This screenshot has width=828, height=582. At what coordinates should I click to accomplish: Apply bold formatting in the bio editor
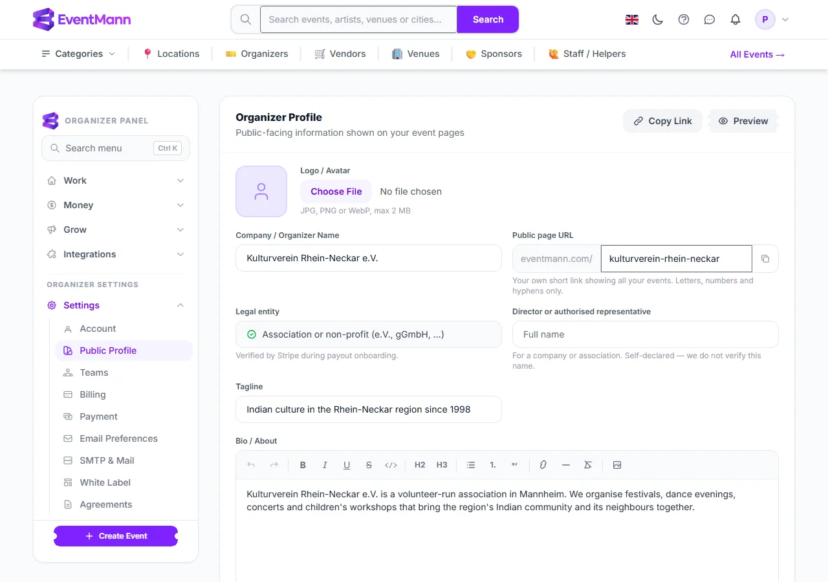pyautogui.click(x=303, y=465)
